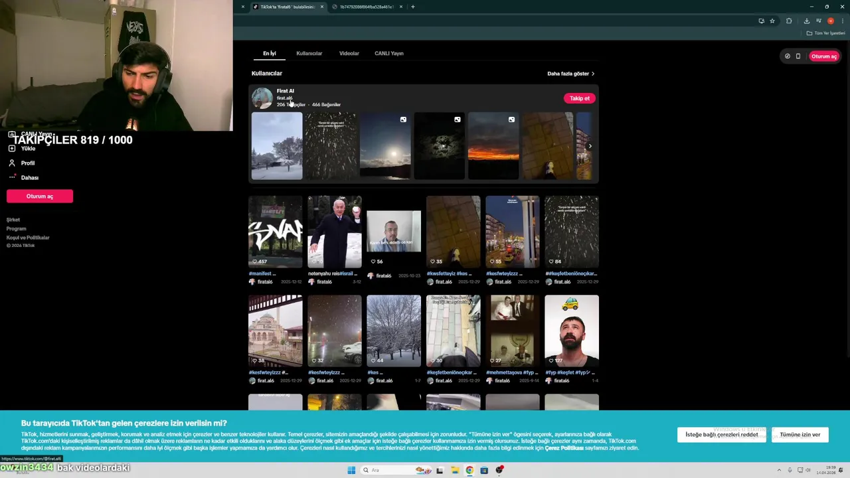Open Koşul ve Politikalar footer link
The image size is (850, 478).
[x=28, y=237]
